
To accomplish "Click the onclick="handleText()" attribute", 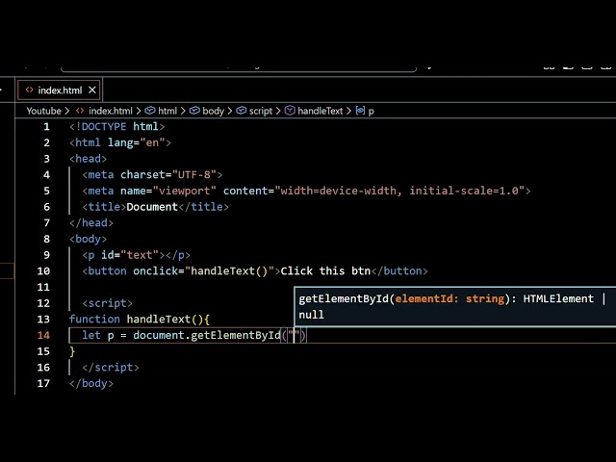I will 203,271.
